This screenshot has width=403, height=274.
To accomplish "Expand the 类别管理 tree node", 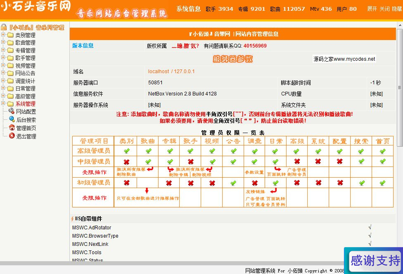I will tap(3, 34).
